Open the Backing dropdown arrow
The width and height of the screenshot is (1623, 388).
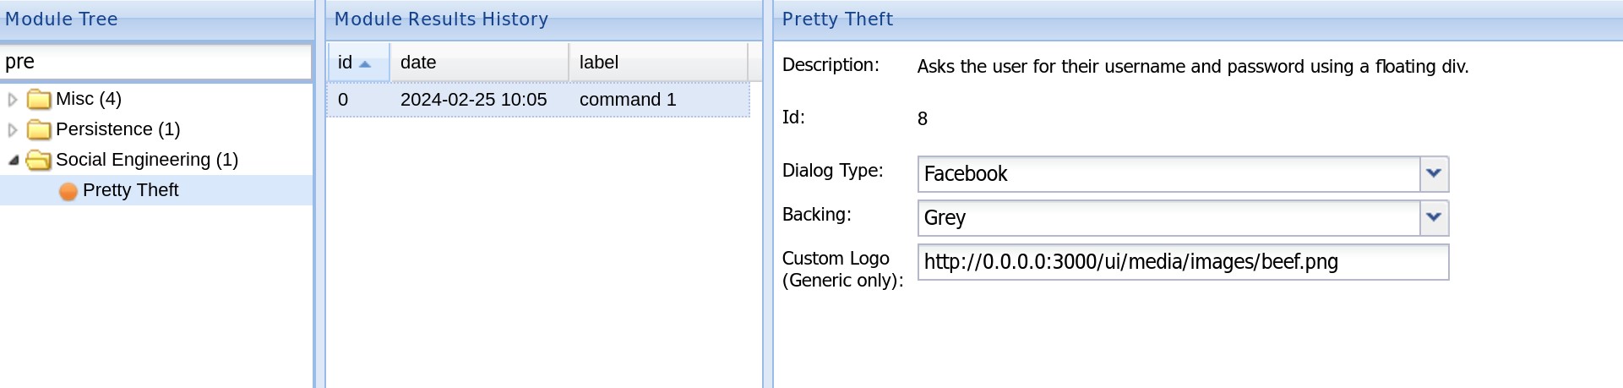[1434, 217]
